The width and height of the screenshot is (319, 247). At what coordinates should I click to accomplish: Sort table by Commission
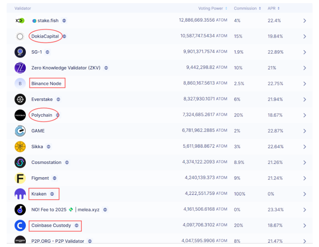coord(247,8)
